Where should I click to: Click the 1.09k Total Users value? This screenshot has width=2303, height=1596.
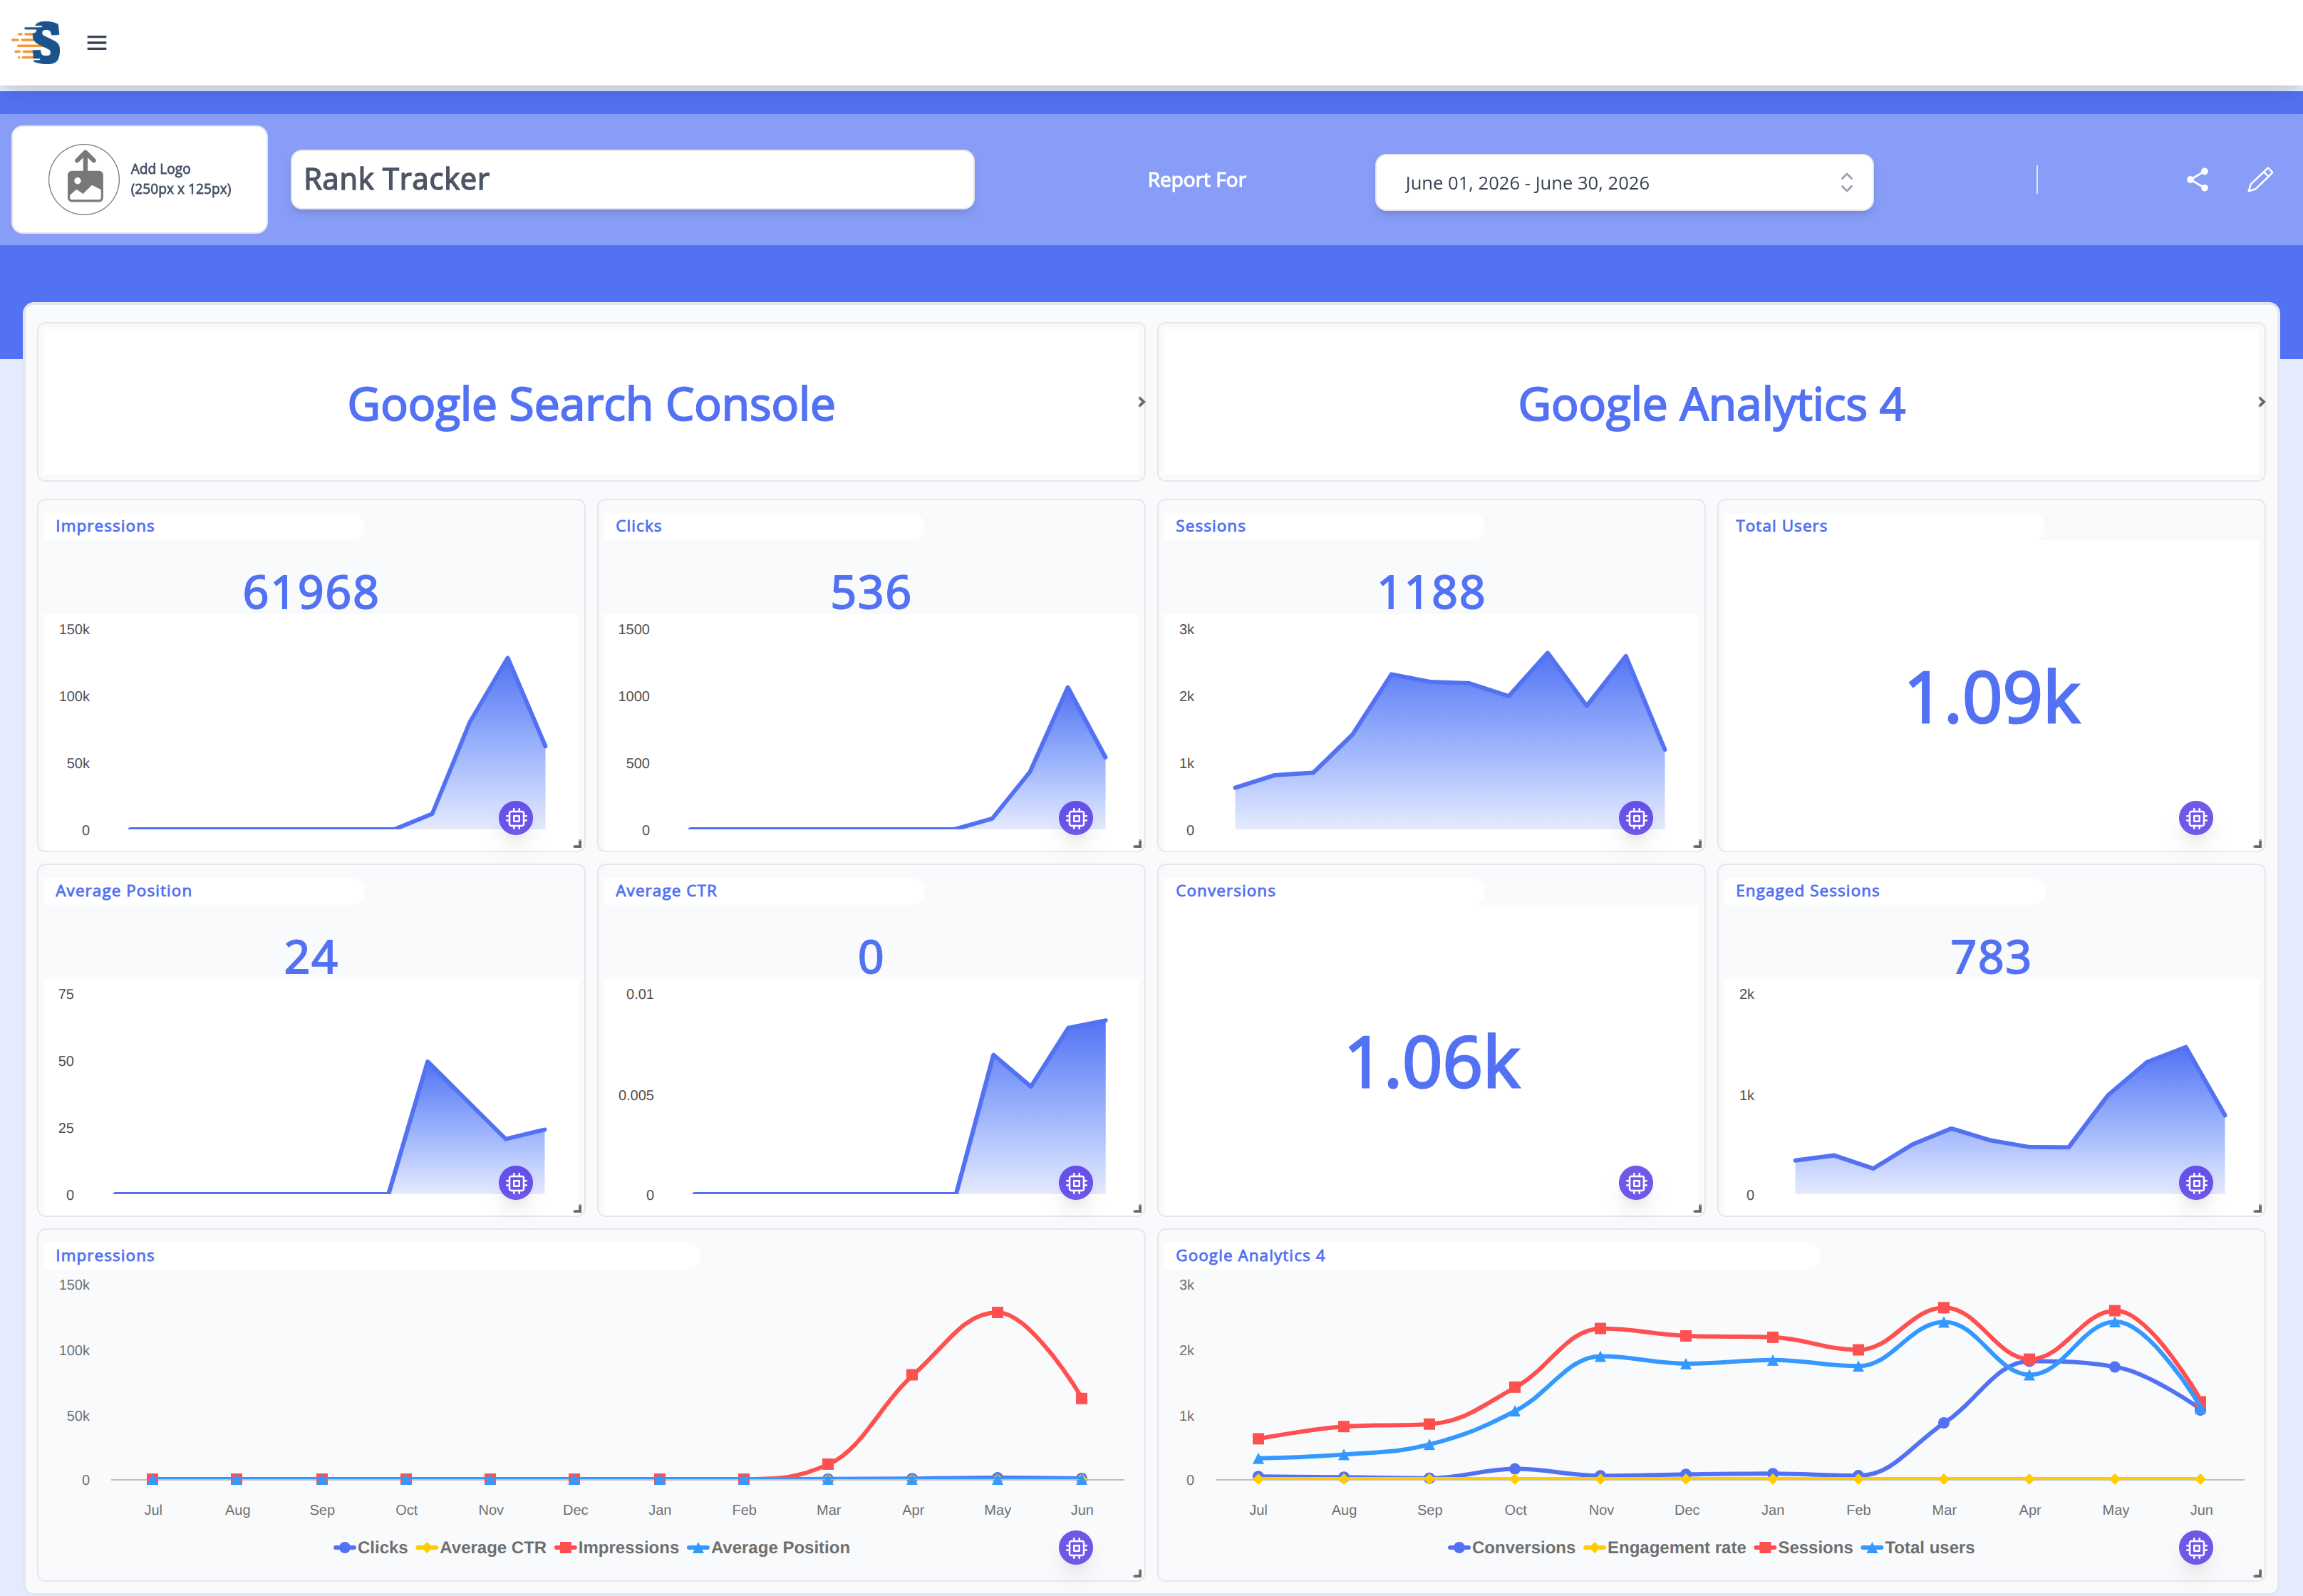(x=1992, y=698)
